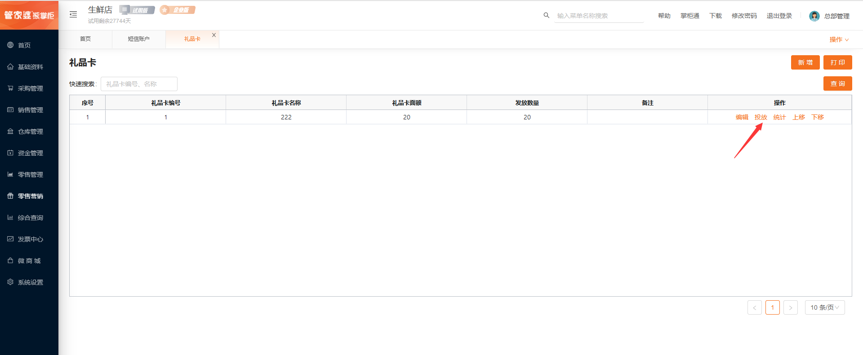This screenshot has width=863, height=355.
Task: Click the 管家婆 logo
Action: 29,15
